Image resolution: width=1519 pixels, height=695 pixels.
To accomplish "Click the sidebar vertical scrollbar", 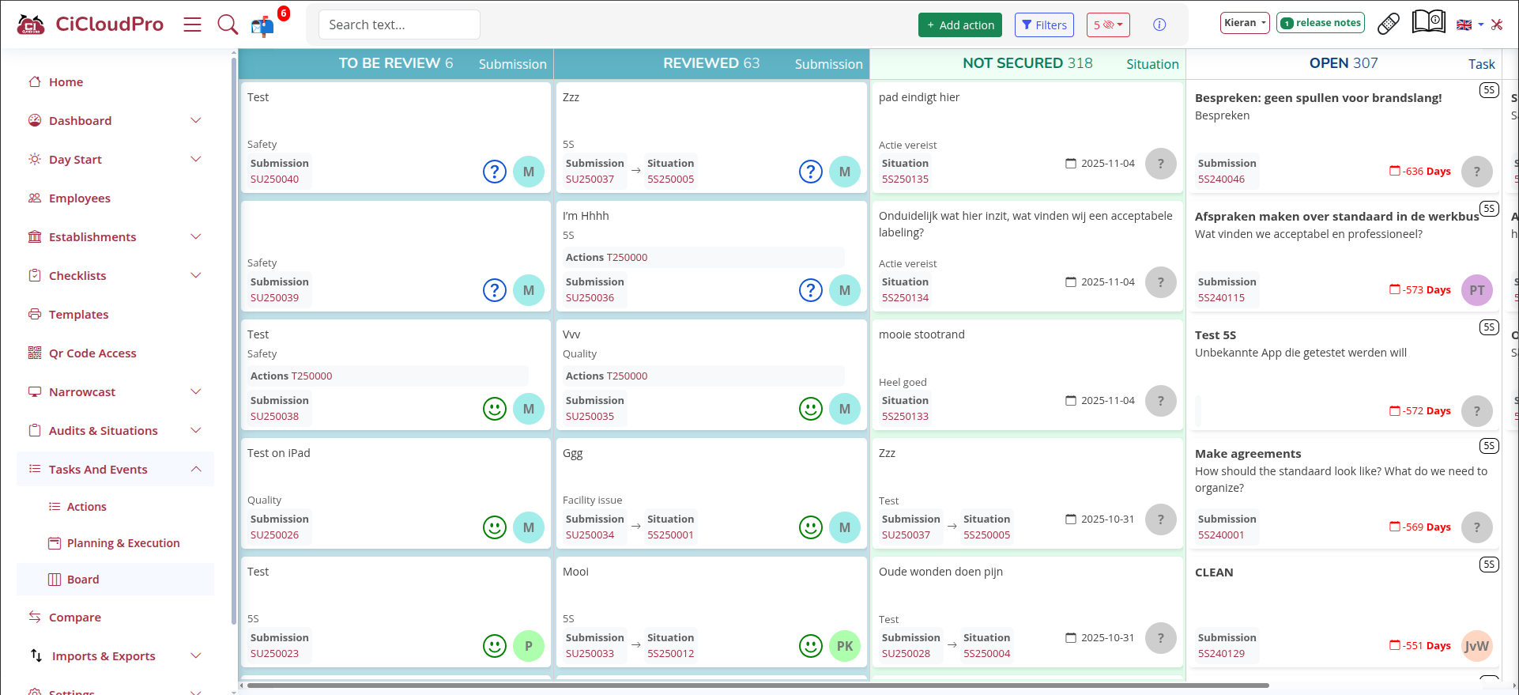I will pyautogui.click(x=233, y=340).
